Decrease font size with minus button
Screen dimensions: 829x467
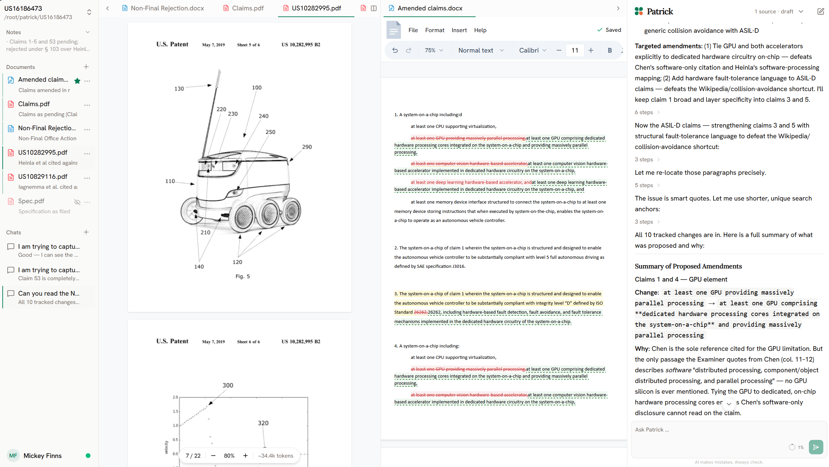pos(559,50)
